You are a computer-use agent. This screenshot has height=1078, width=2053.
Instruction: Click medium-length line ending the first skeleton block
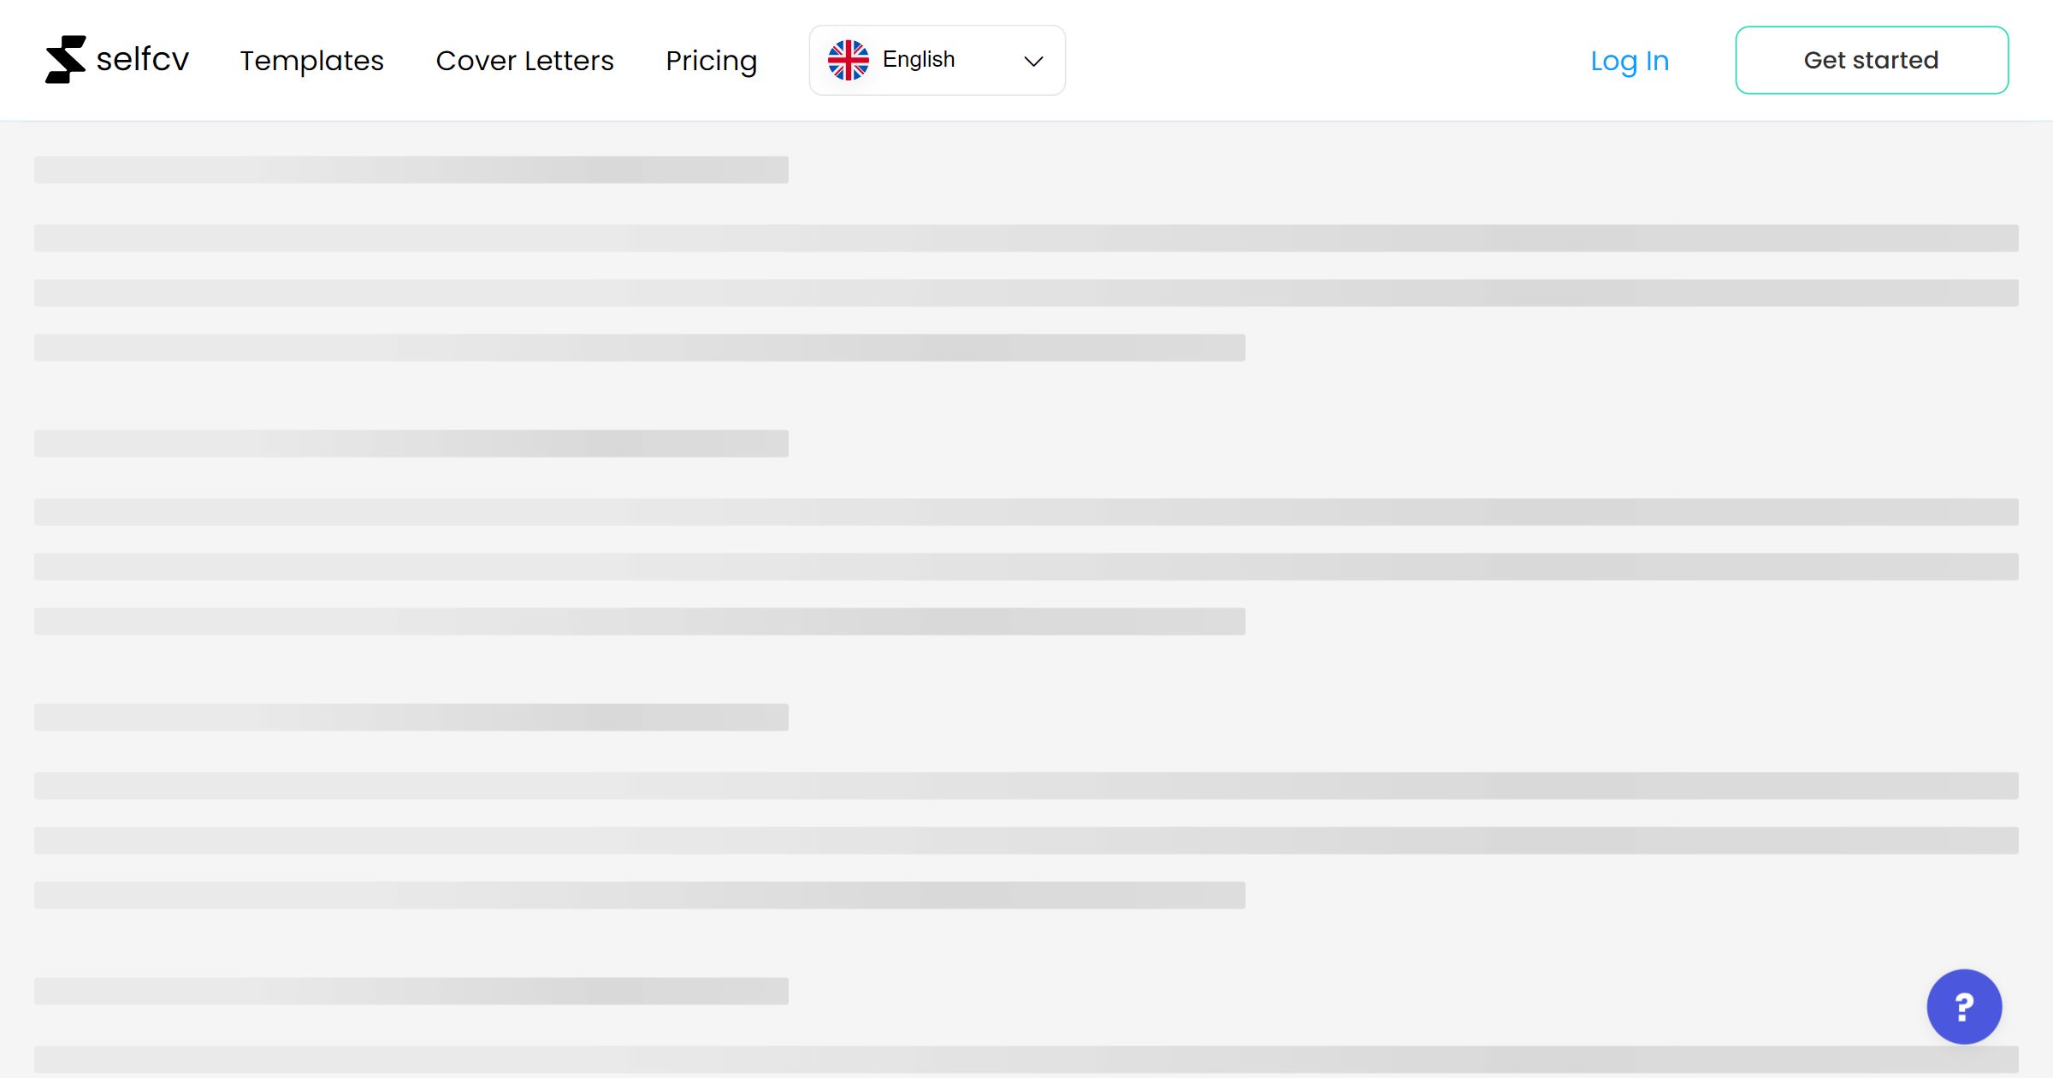[639, 347]
